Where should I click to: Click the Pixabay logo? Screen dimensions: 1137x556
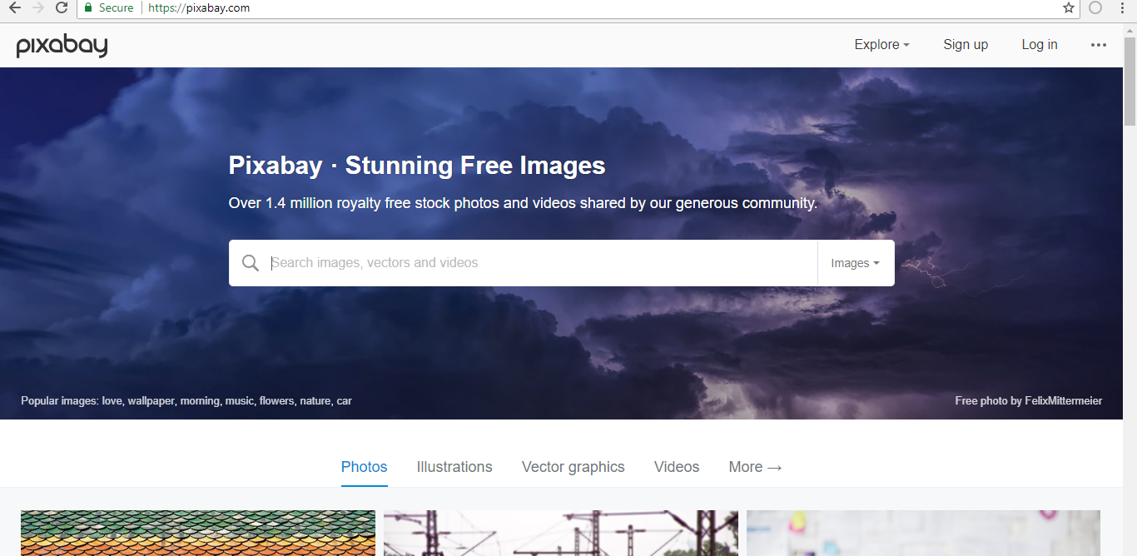pos(62,46)
